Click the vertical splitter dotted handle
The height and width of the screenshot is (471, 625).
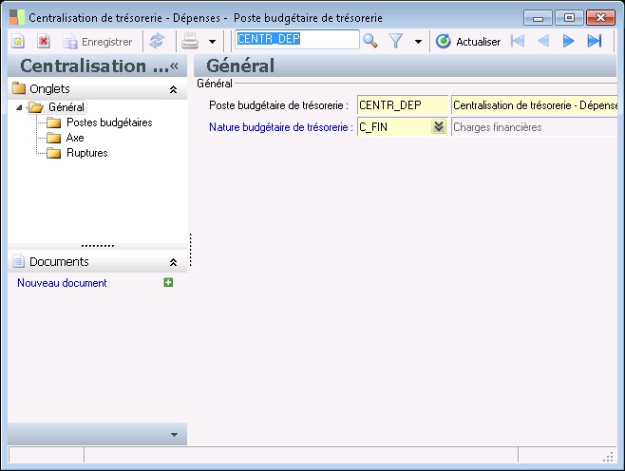pyautogui.click(x=191, y=250)
